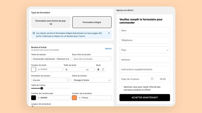
Task: Click the Largeur de la bordure label
Action: coord(41,104)
